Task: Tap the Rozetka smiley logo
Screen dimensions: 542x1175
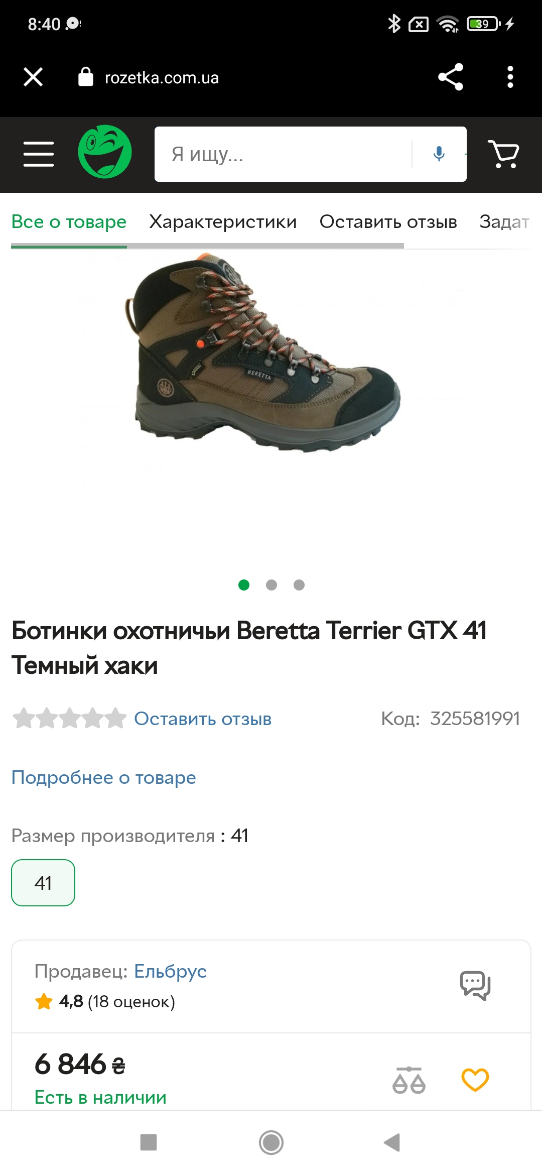Action: pyautogui.click(x=105, y=152)
